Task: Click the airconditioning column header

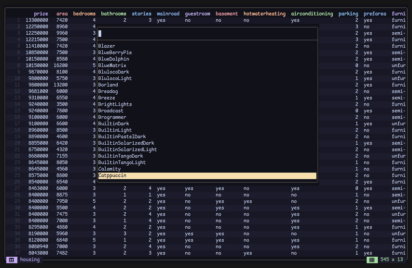Action: point(312,14)
